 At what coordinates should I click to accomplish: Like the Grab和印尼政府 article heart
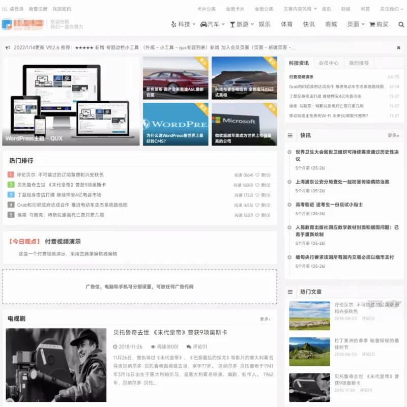click(x=257, y=205)
